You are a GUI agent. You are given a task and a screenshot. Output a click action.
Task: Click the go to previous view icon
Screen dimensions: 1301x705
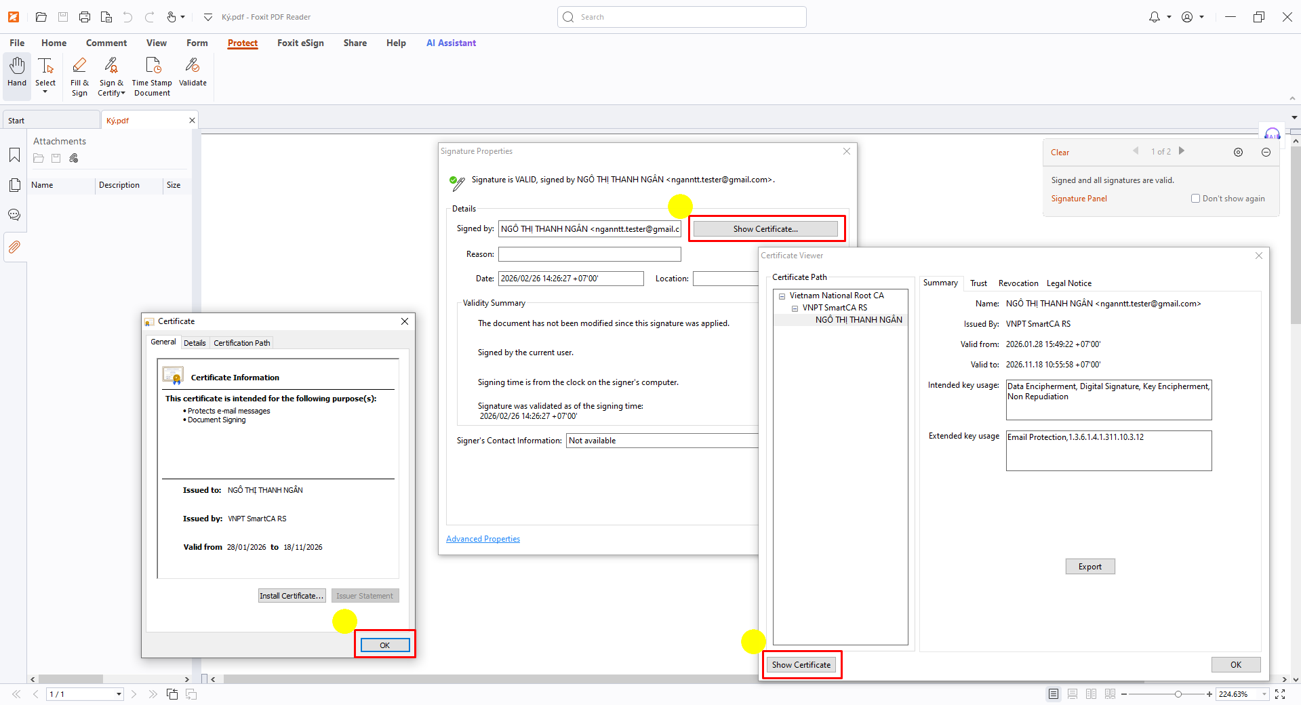172,694
